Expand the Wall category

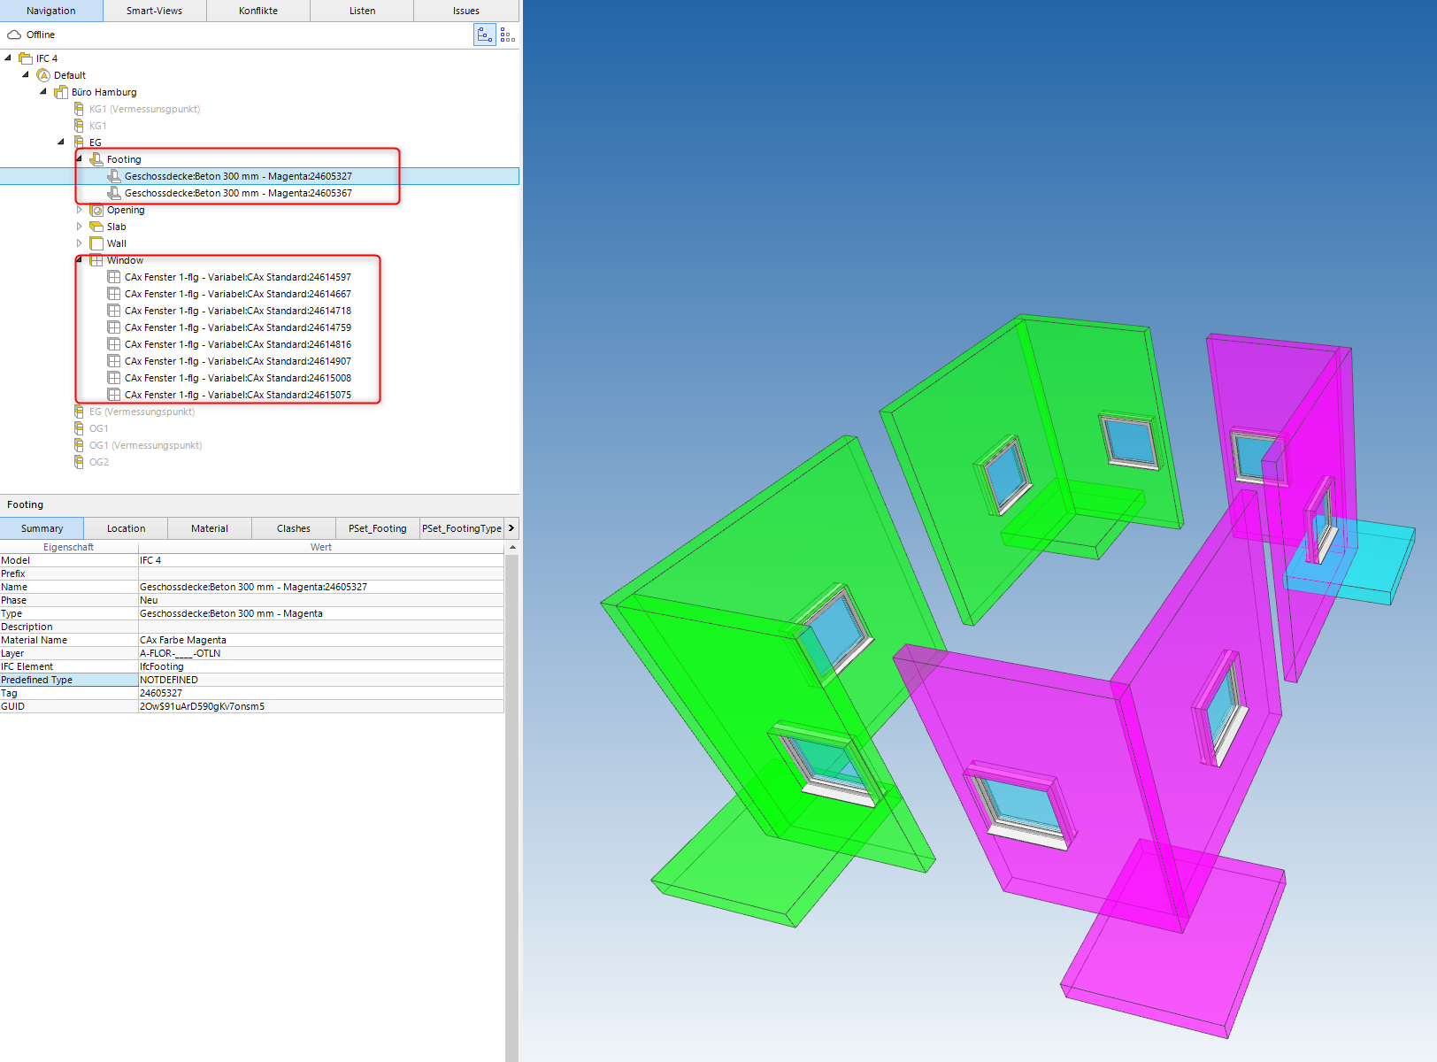click(x=79, y=243)
